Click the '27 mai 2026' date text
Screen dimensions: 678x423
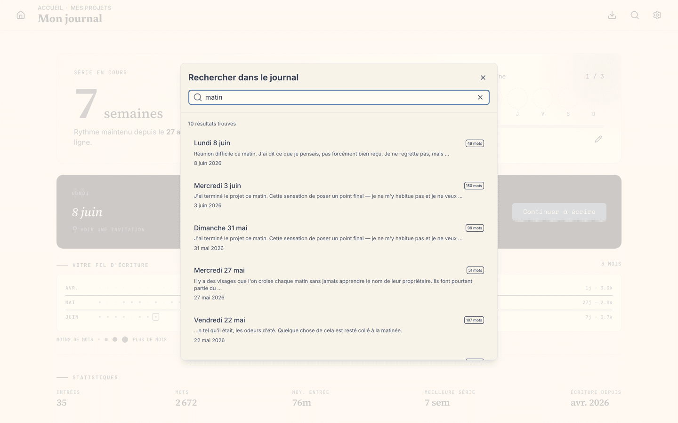pyautogui.click(x=209, y=298)
